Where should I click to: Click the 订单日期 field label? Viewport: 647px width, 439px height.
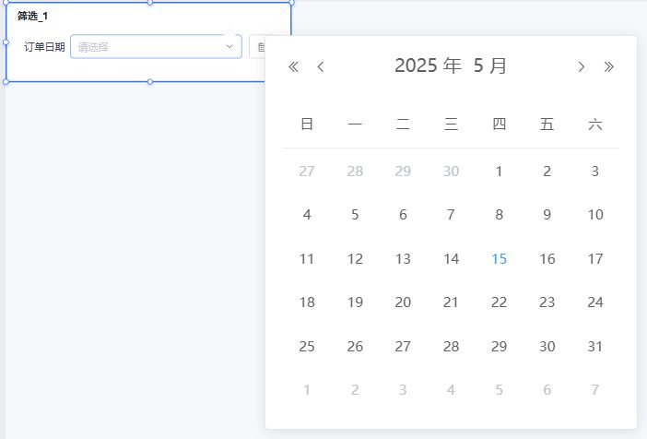click(x=44, y=47)
